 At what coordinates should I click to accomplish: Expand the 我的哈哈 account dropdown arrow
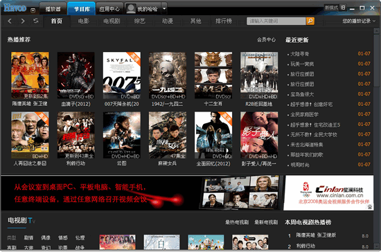coord(164,9)
